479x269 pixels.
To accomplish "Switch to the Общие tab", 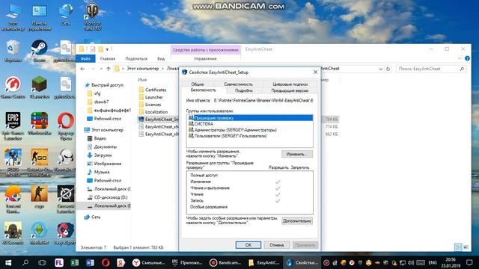I will (x=198, y=84).
